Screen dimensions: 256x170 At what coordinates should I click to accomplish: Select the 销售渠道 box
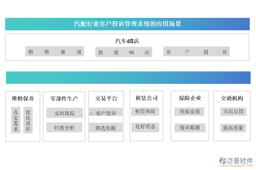point(55,52)
